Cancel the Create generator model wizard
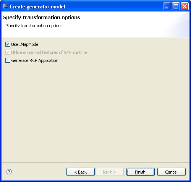191x182 pixels. [x=172, y=172]
